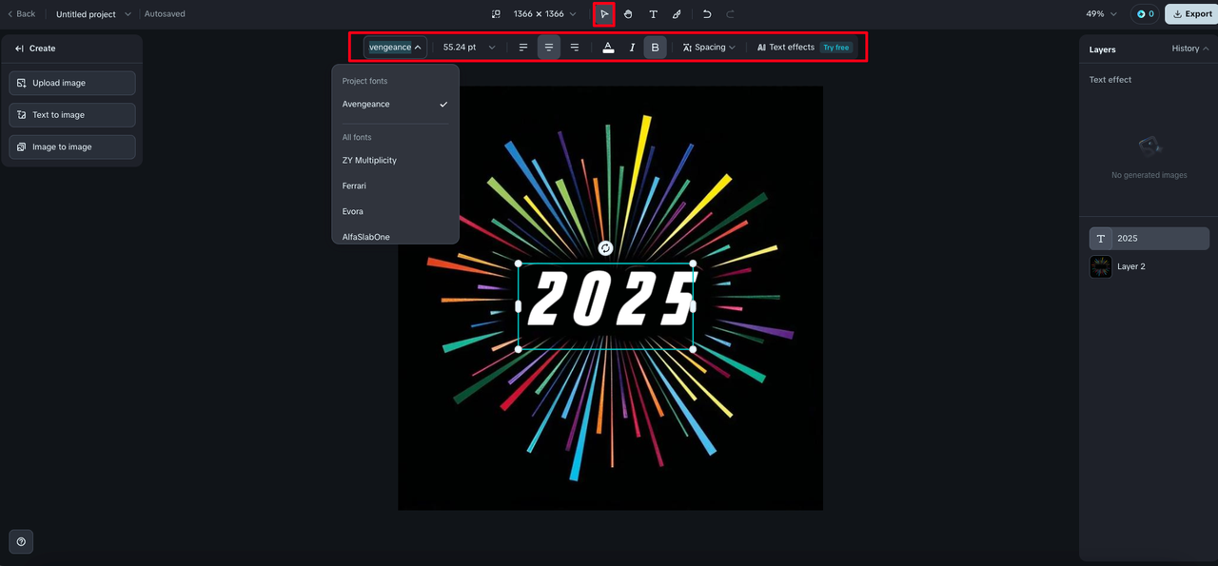Image resolution: width=1218 pixels, height=566 pixels.
Task: Open the Spacing dropdown
Action: pyautogui.click(x=709, y=48)
